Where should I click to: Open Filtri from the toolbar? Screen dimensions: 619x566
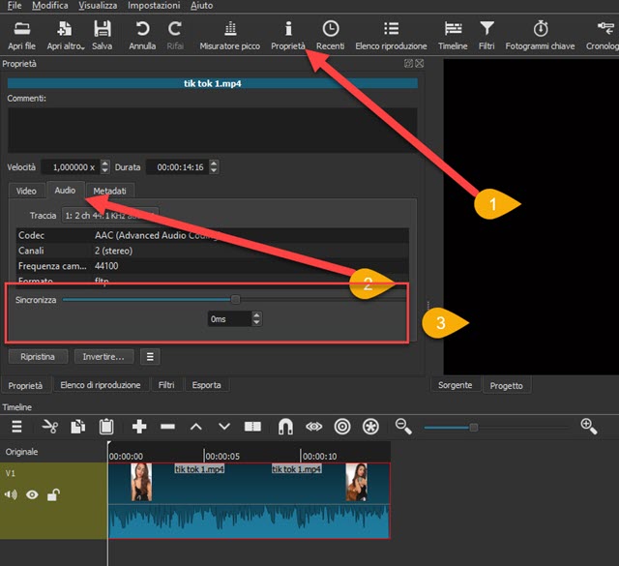[x=486, y=35]
